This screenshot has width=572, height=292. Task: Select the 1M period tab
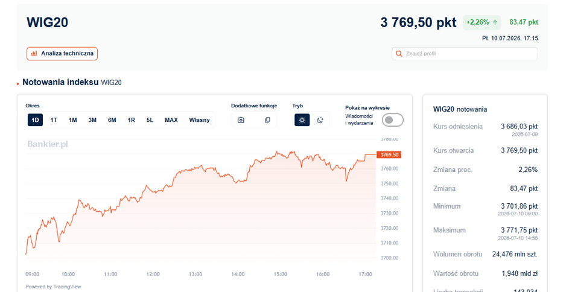(72, 120)
